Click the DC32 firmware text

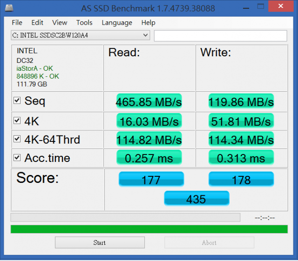[25, 60]
